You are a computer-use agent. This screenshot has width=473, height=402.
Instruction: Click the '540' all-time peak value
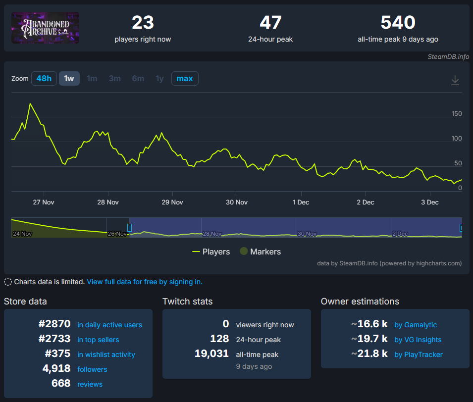[398, 23]
